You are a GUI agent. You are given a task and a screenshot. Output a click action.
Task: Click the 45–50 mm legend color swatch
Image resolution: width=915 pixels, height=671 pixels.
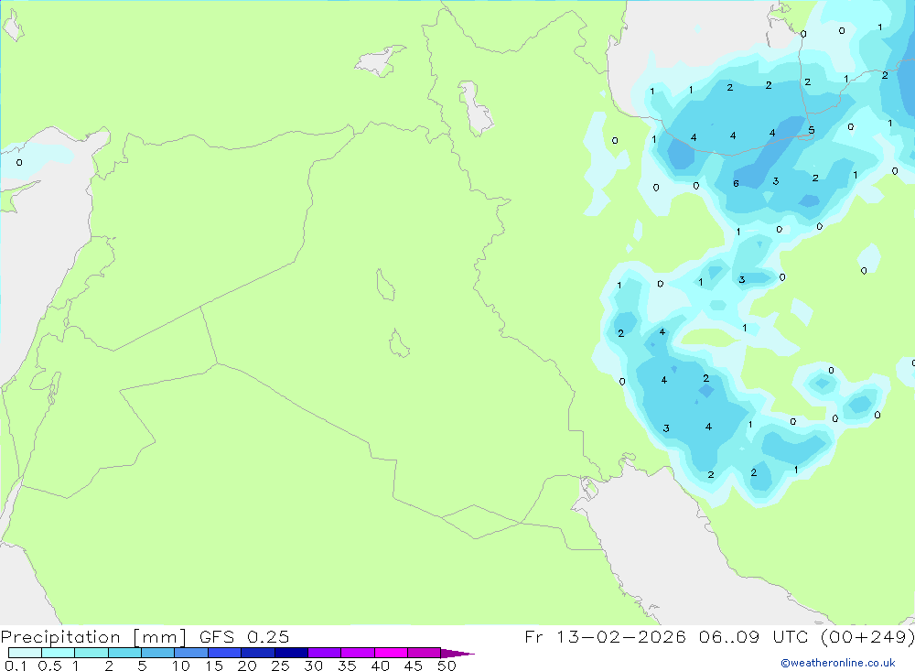424,653
